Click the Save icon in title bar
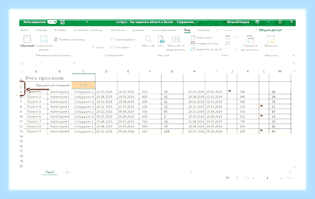This screenshot has width=315, height=199. [x=62, y=22]
